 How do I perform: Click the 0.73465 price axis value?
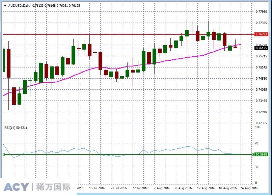click(262, 101)
